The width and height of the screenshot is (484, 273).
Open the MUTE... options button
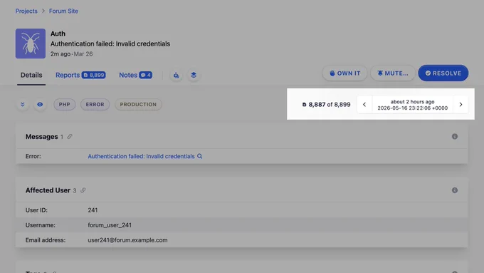point(393,73)
